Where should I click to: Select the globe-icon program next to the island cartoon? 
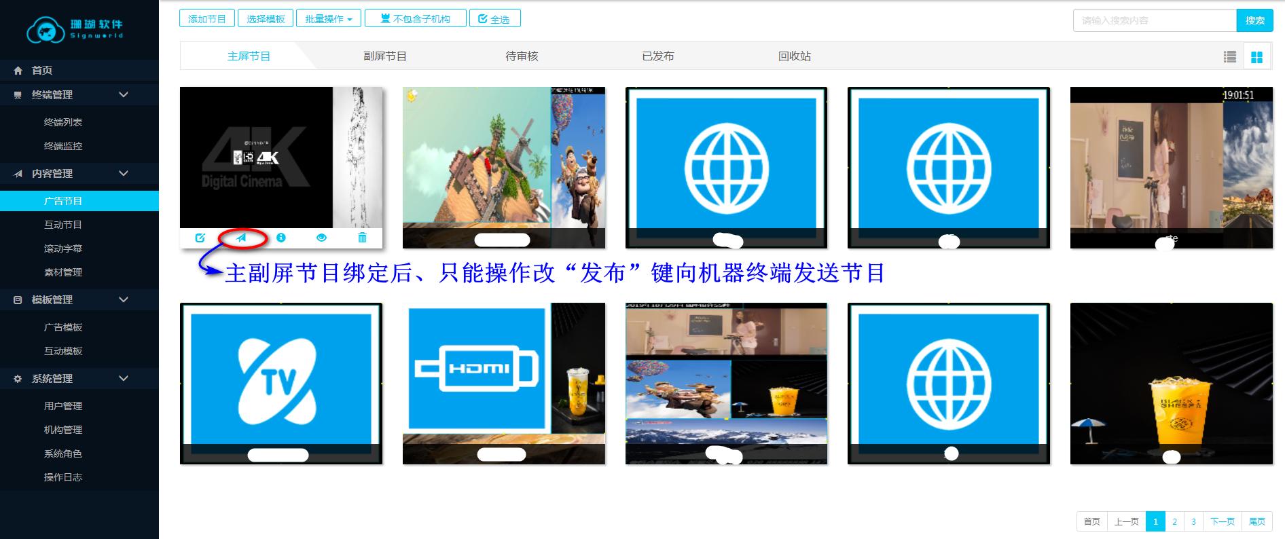point(726,168)
